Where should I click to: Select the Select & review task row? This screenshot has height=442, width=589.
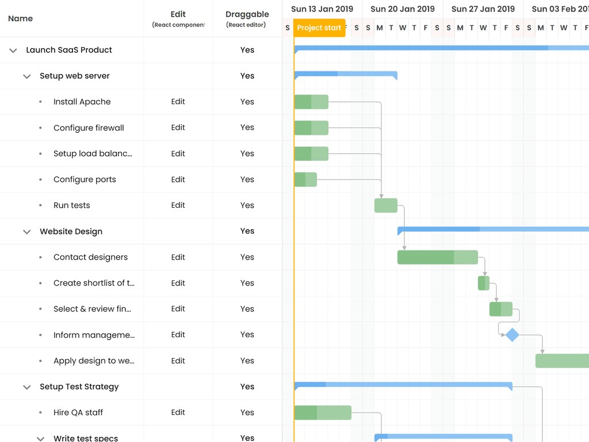(x=92, y=309)
